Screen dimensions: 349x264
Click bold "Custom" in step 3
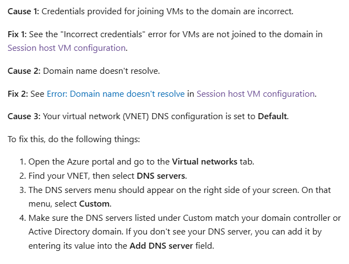click(94, 204)
